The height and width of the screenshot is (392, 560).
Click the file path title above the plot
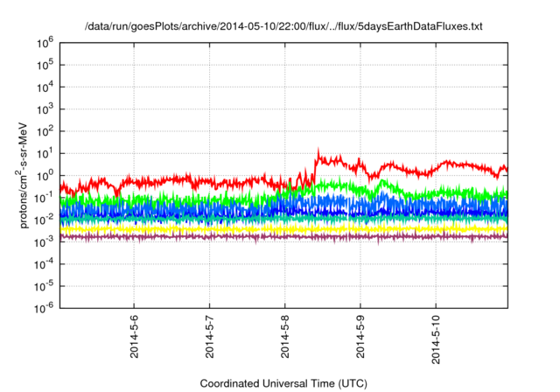(x=283, y=26)
